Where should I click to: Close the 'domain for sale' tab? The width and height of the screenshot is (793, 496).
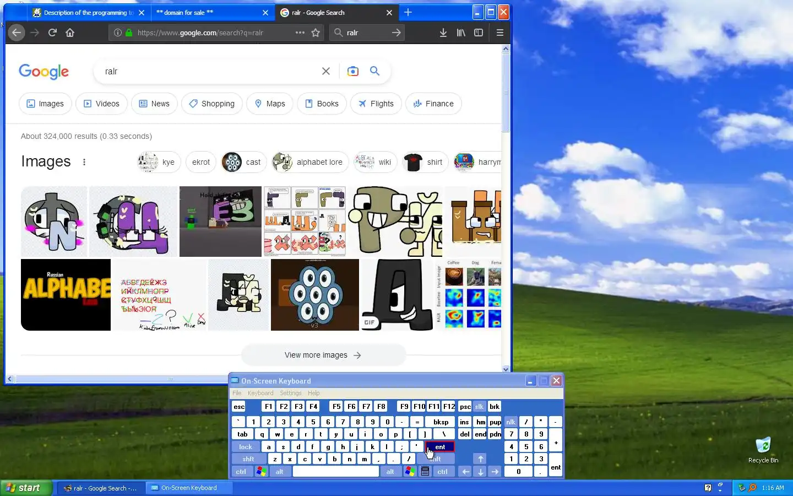265,13
